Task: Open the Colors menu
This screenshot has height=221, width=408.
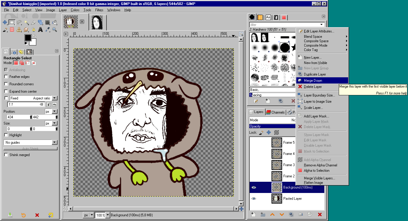Action: pyautogui.click(x=75, y=10)
